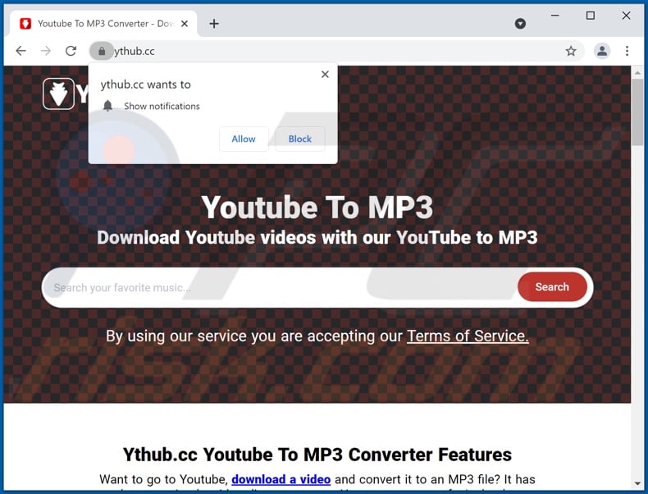
Task: Click the vertical scrollbar thumb
Action: tap(637, 112)
